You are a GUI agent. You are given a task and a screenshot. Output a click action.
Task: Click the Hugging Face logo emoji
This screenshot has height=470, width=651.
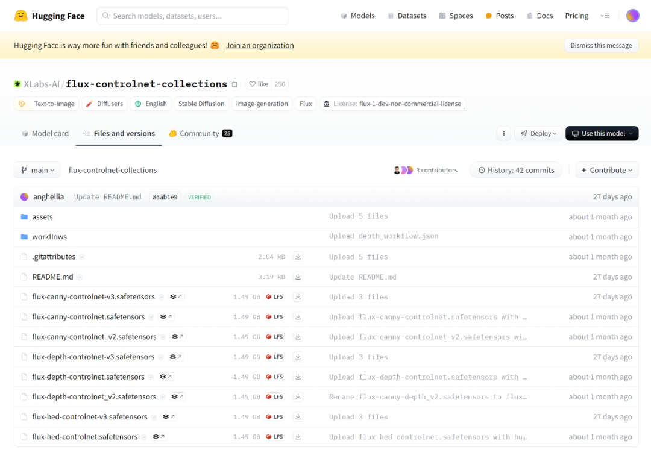point(20,16)
